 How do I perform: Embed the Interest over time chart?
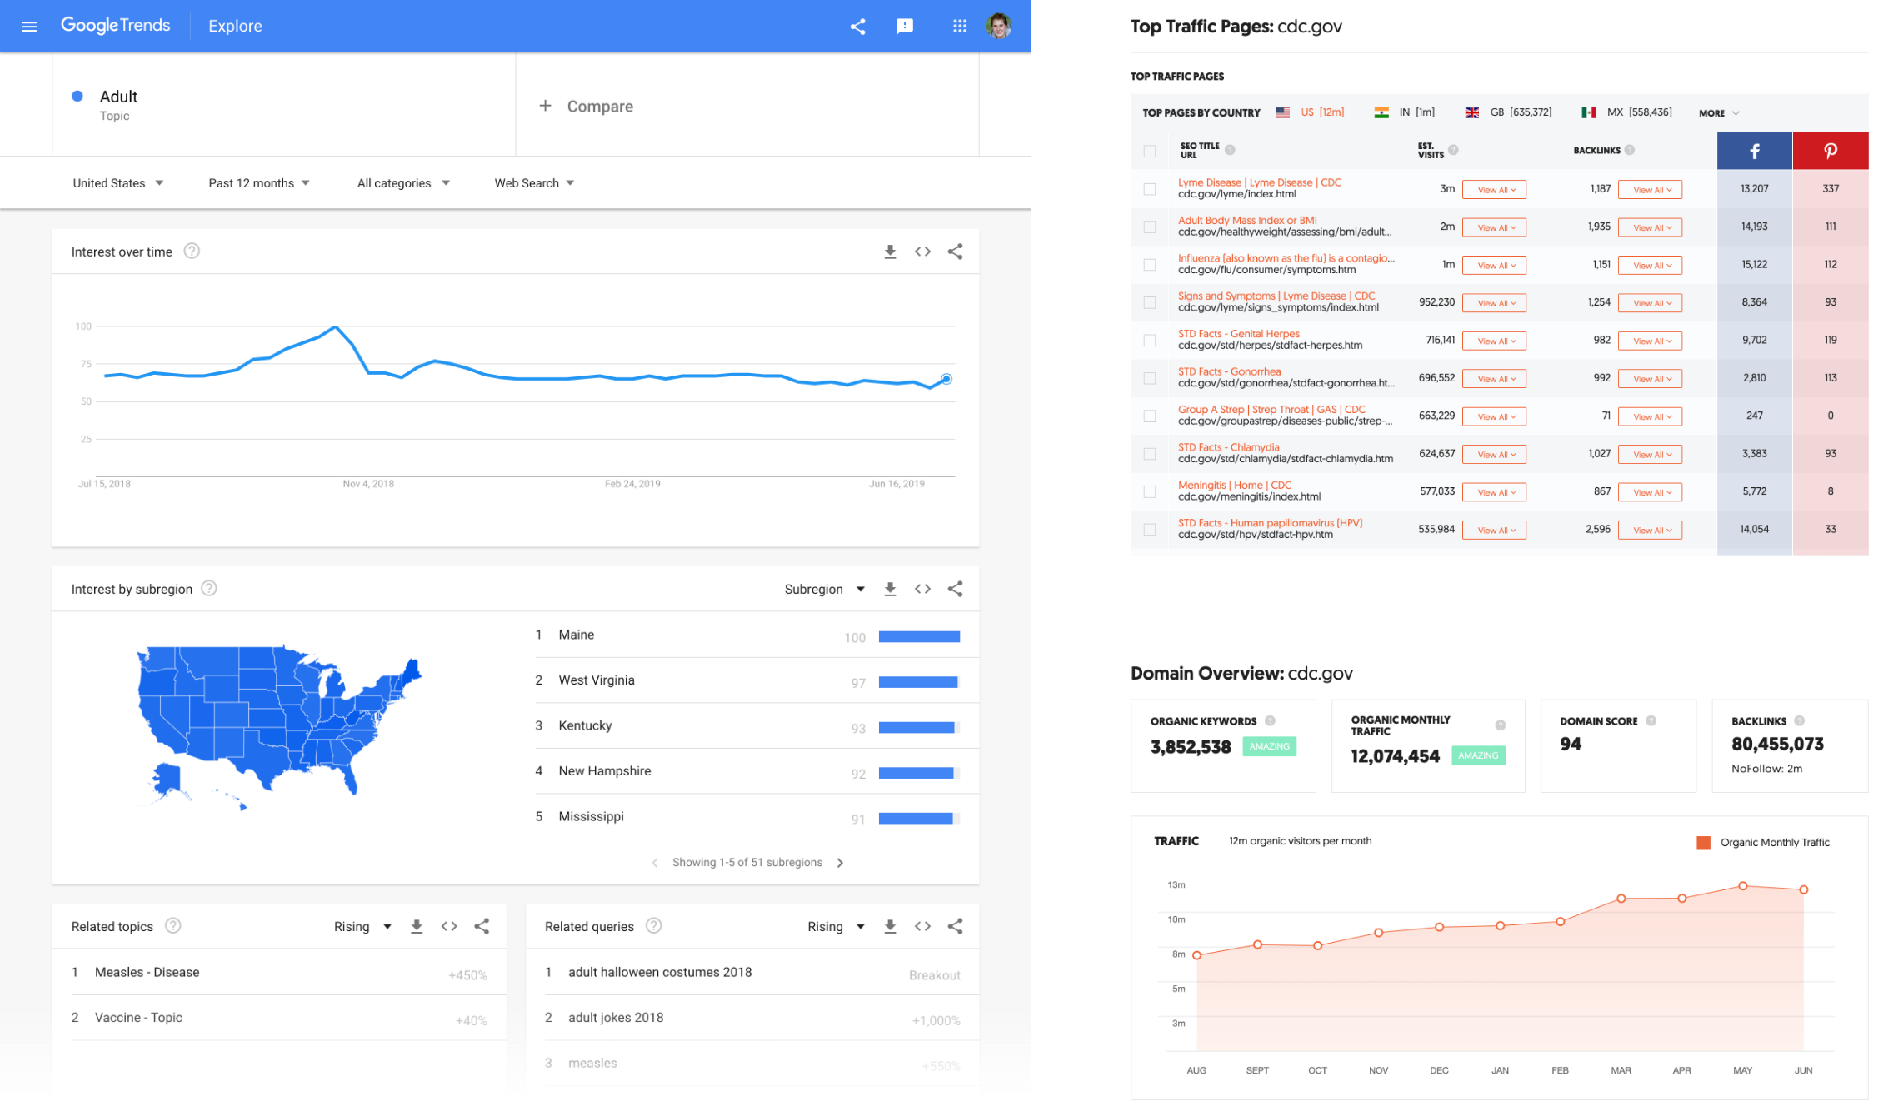click(922, 252)
